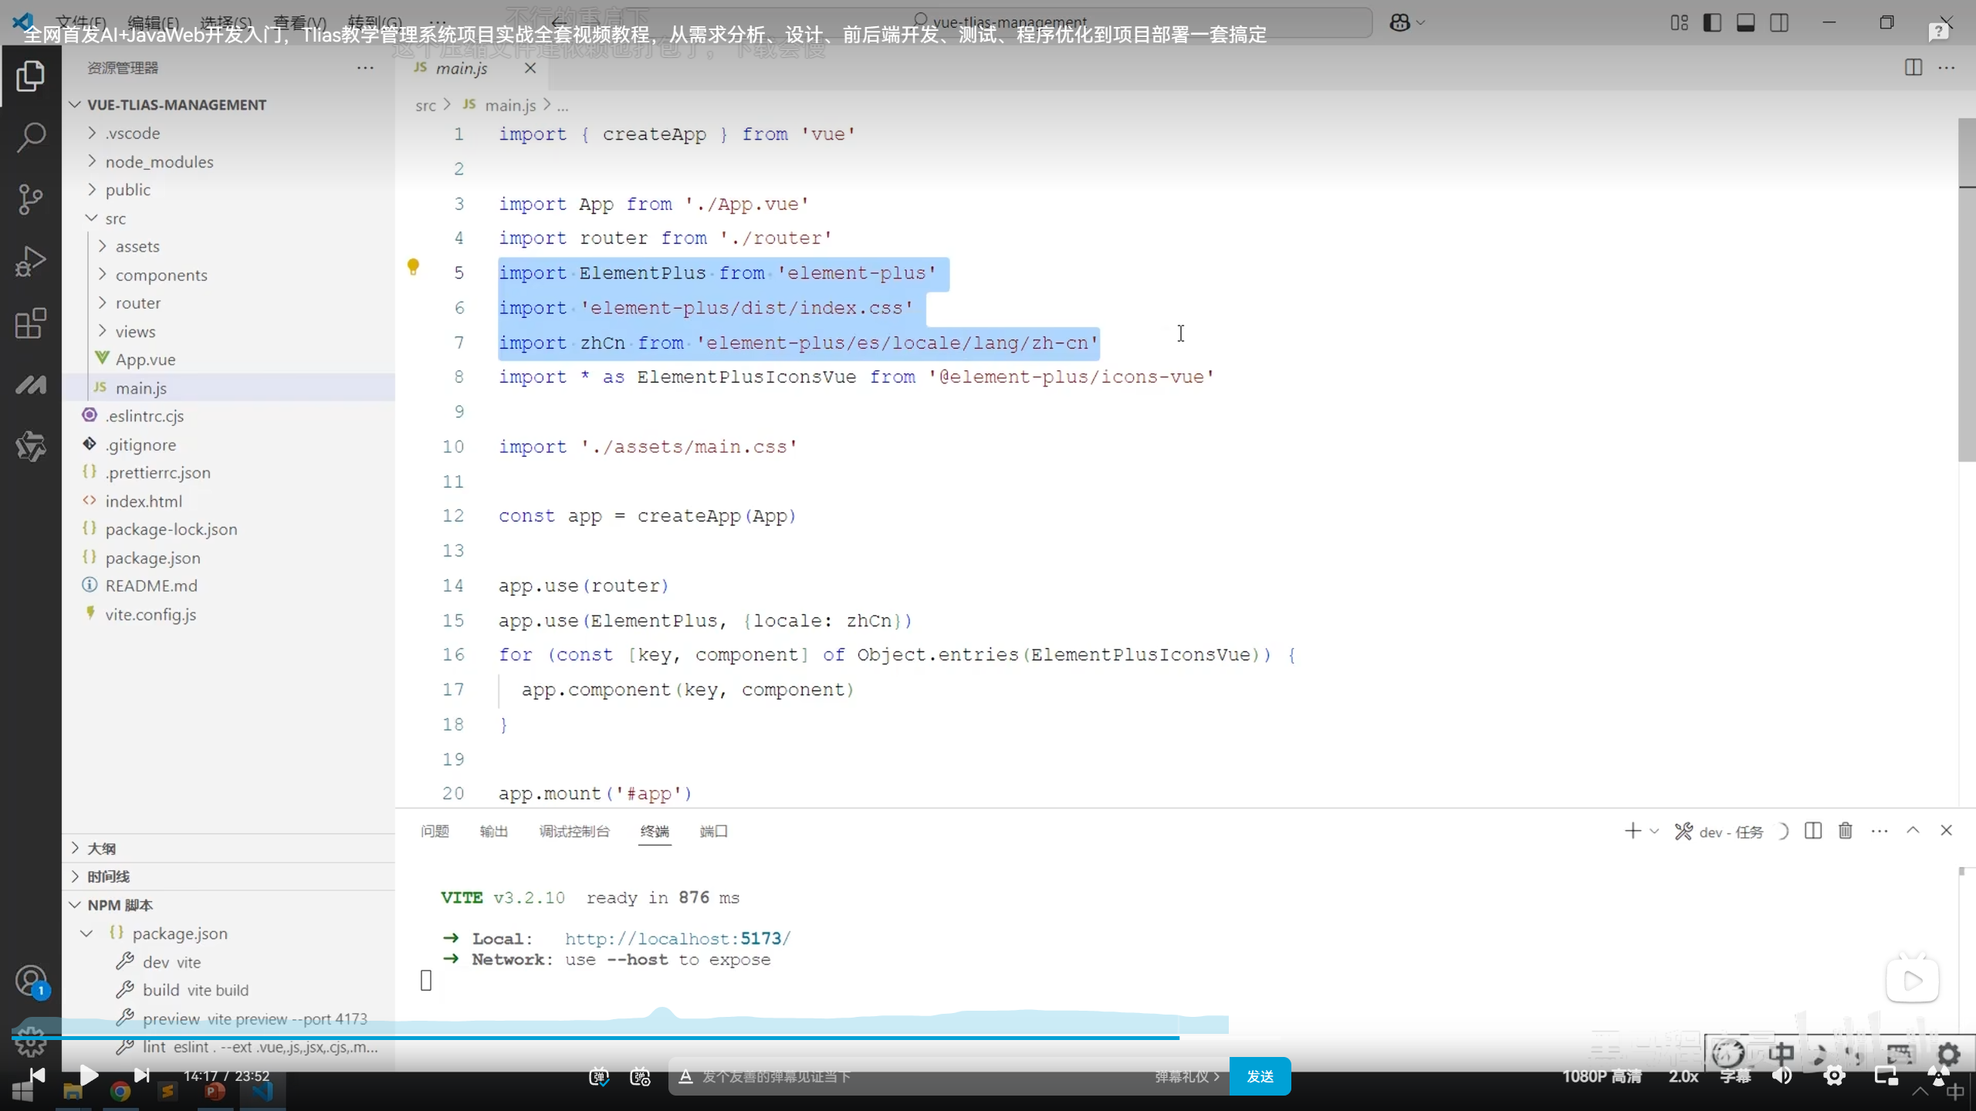Select the main.js editor tab

pos(462,68)
